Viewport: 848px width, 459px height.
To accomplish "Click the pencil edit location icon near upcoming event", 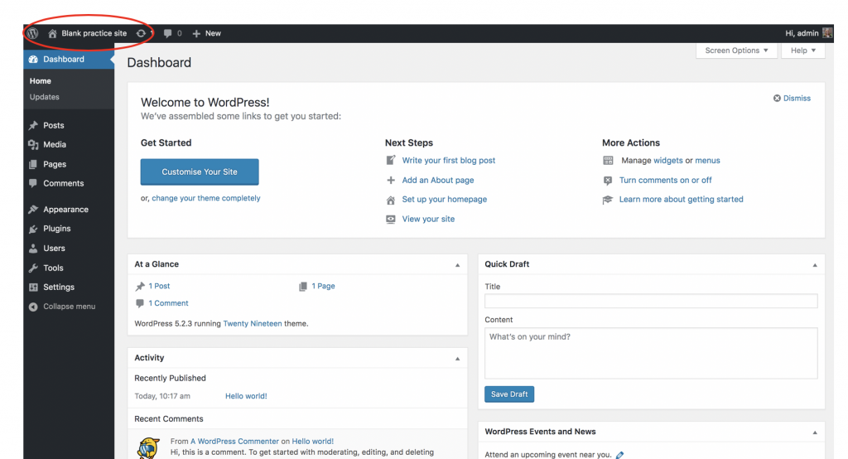I will point(619,455).
